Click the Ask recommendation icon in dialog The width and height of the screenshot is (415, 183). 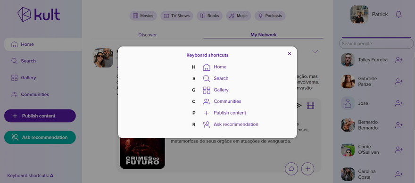click(207, 125)
